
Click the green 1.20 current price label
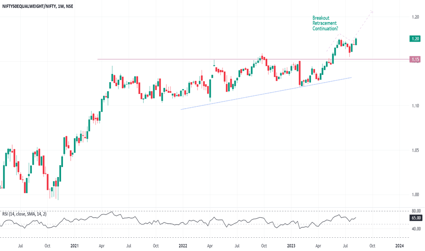pos(415,39)
